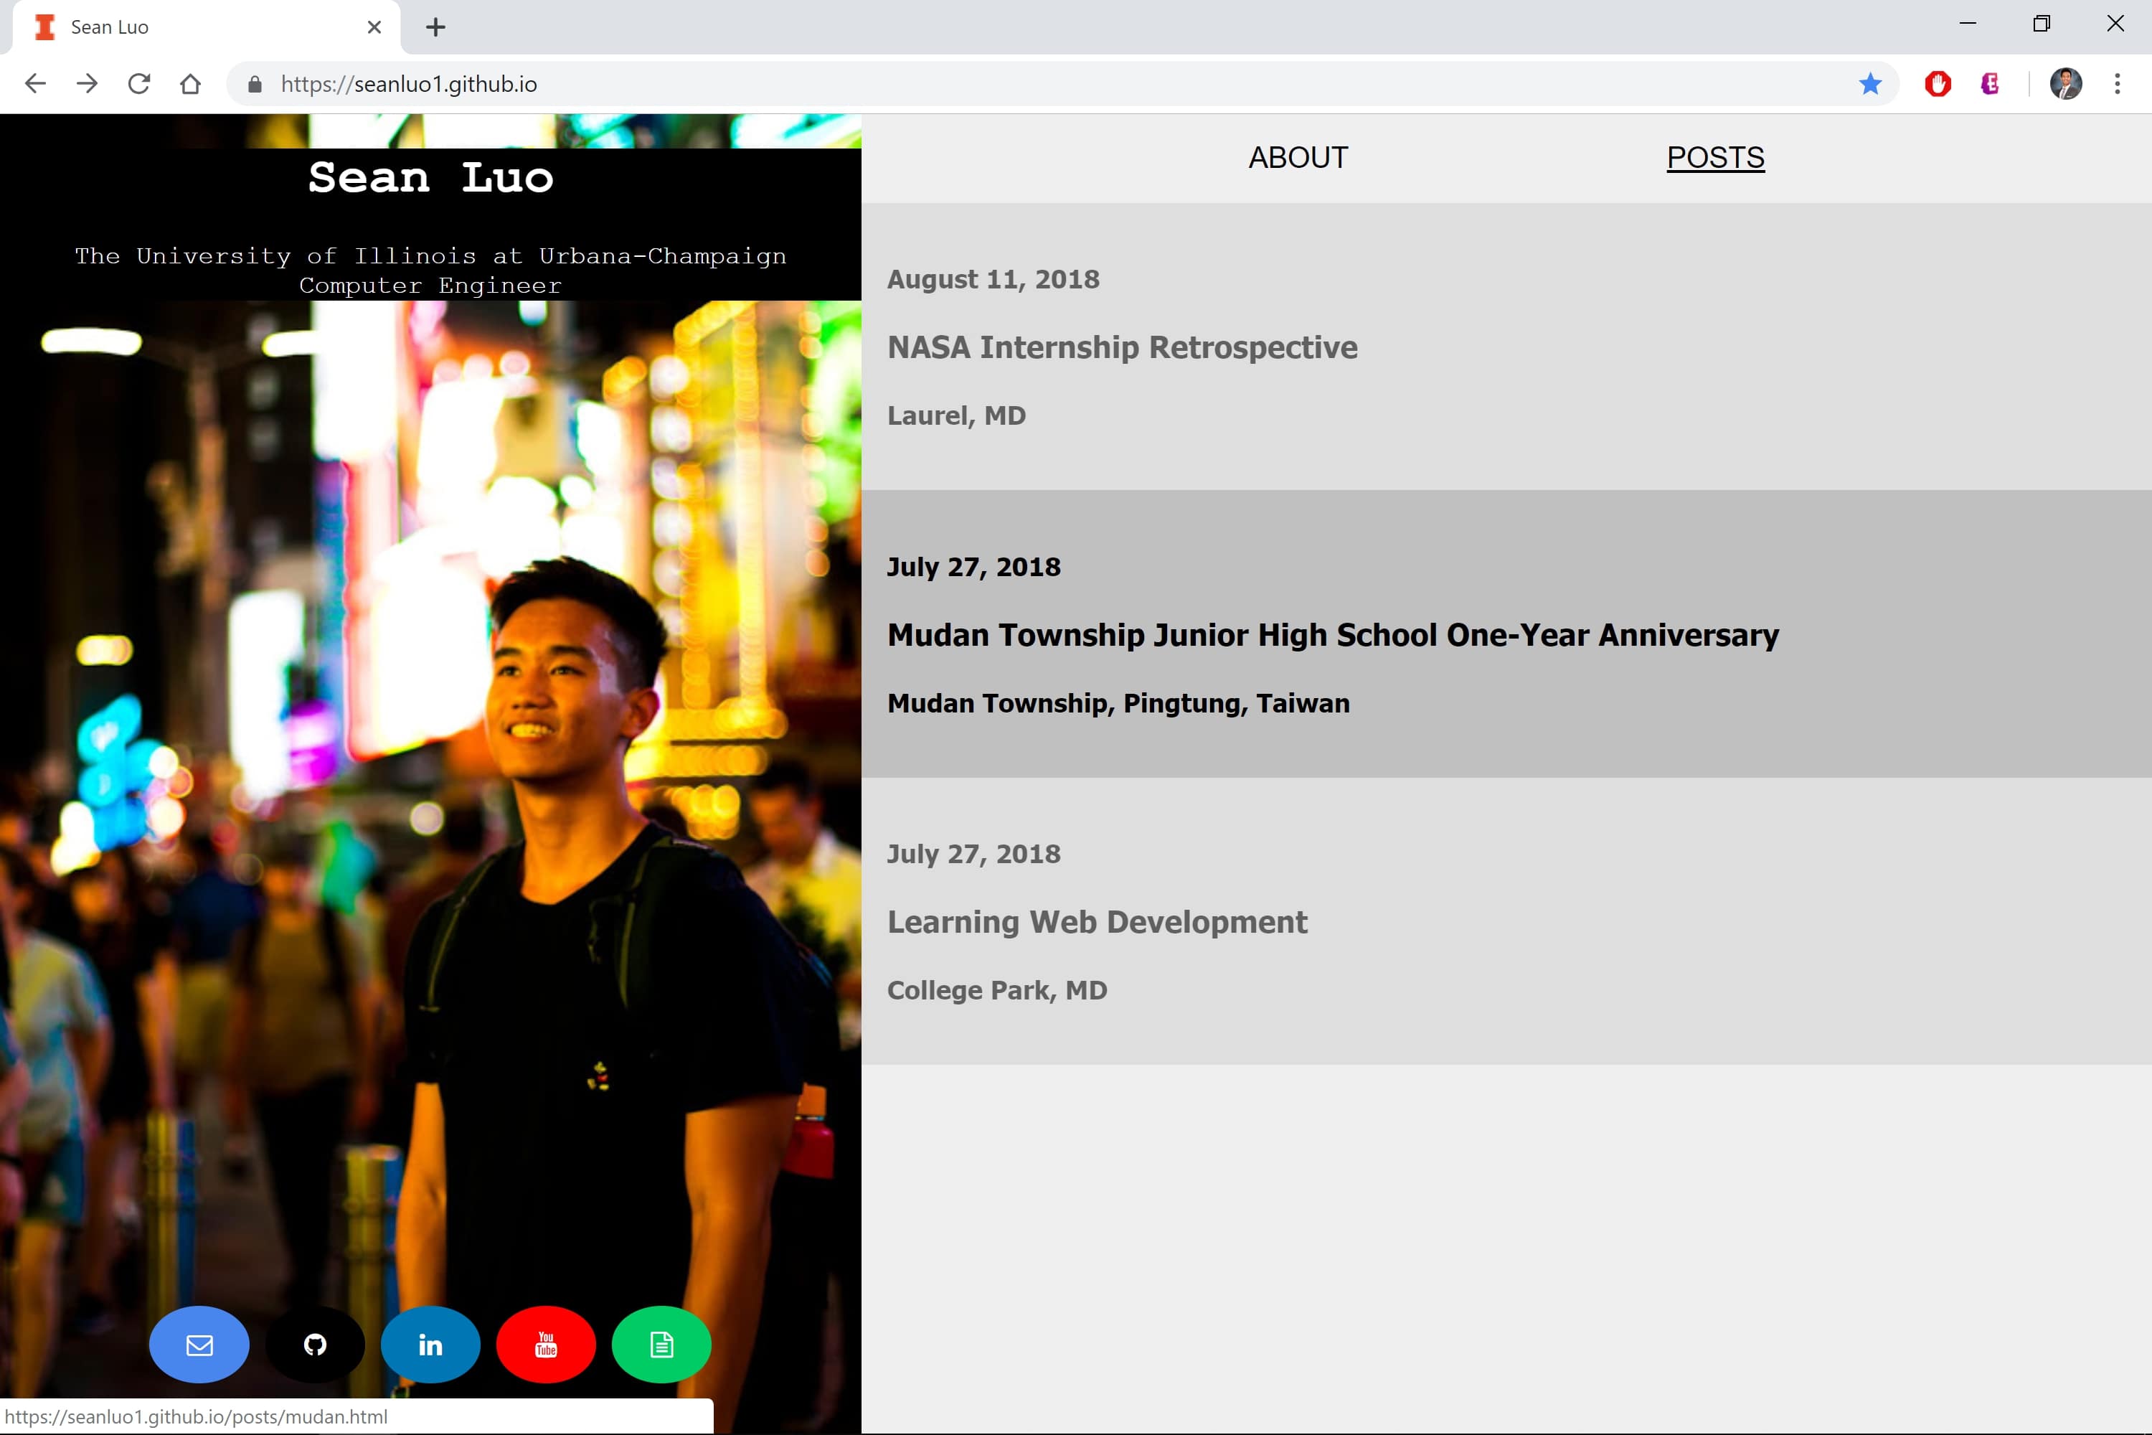
Task: Switch to the ABOUT section
Action: (1298, 157)
